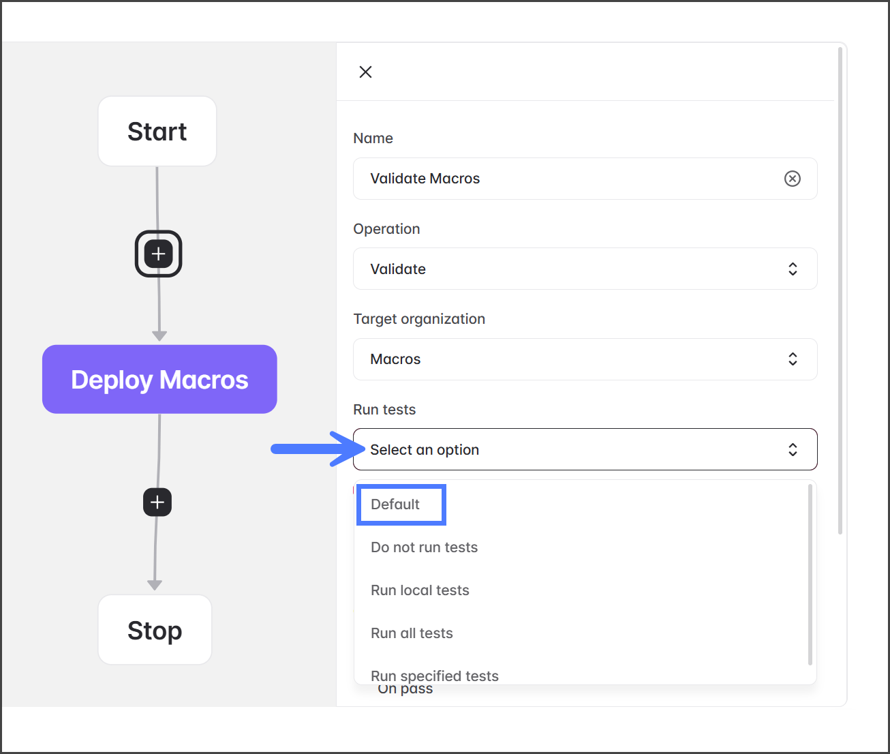Select the Deploy Macros node
The height and width of the screenshot is (754, 890).
pyautogui.click(x=159, y=380)
